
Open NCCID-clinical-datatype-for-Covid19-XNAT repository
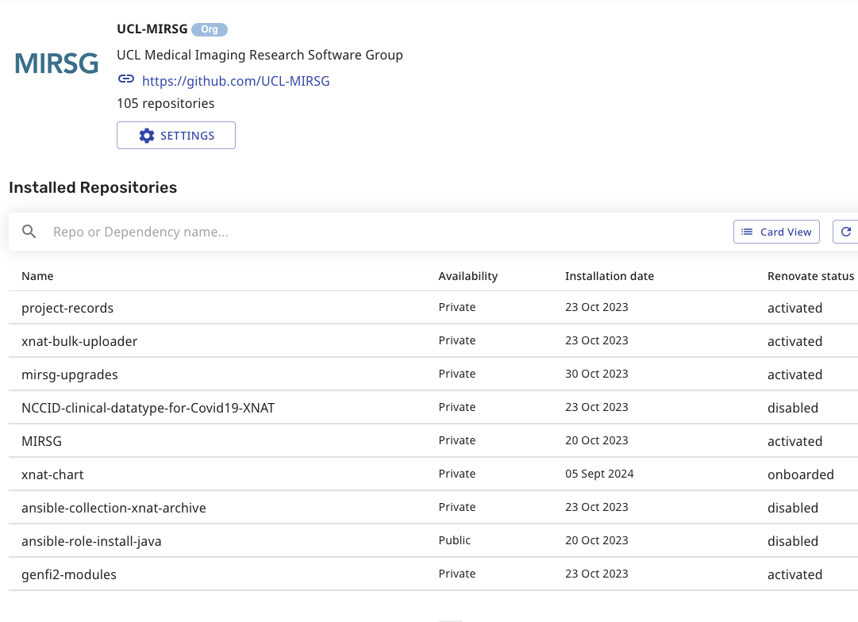(148, 408)
